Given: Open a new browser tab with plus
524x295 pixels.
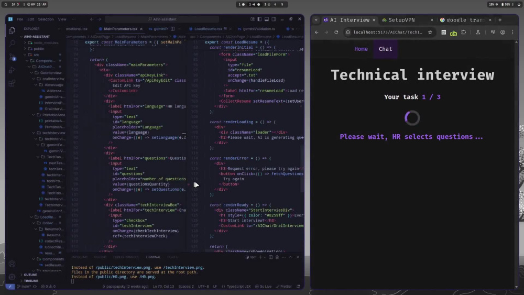Looking at the screenshot, I should pyautogui.click(x=499, y=20).
